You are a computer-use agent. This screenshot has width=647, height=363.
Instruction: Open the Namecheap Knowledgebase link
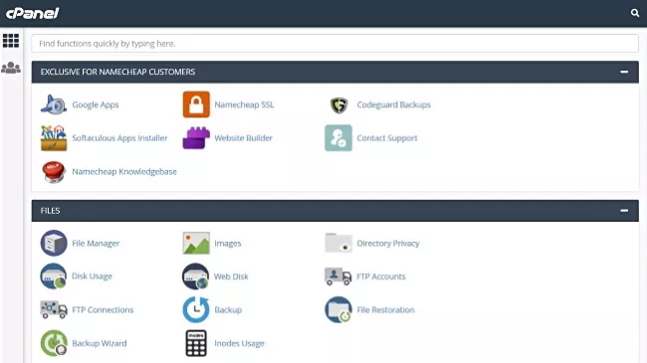pyautogui.click(x=124, y=172)
